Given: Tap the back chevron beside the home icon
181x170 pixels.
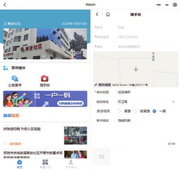Looking at the screenshot, I should click(x=97, y=14).
